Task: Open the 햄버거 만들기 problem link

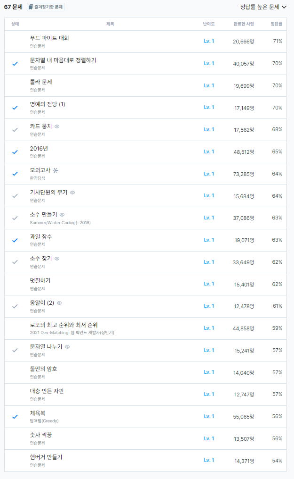Action: click(x=46, y=457)
